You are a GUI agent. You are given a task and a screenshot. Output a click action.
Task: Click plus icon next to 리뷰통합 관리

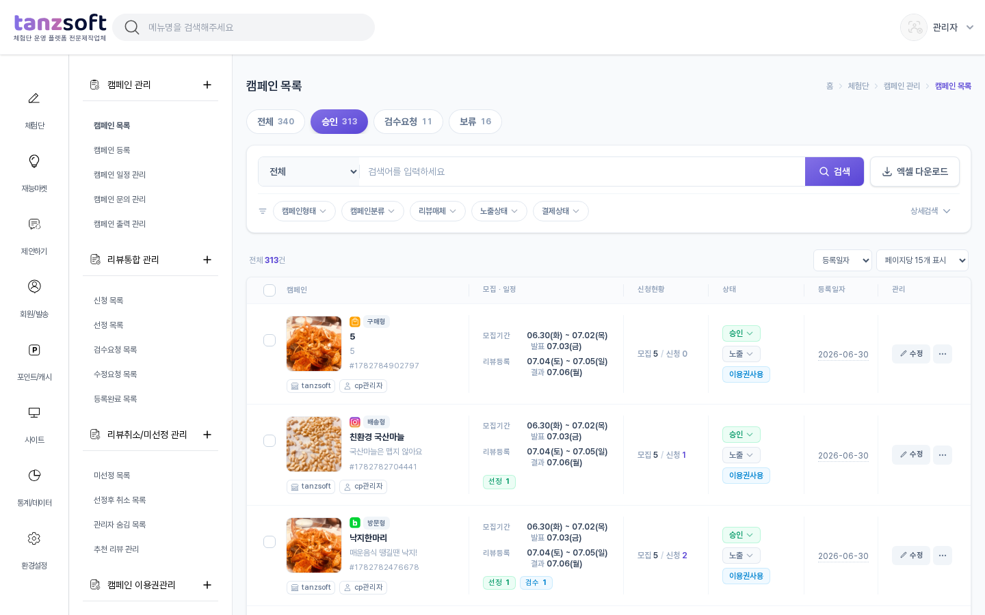(207, 260)
